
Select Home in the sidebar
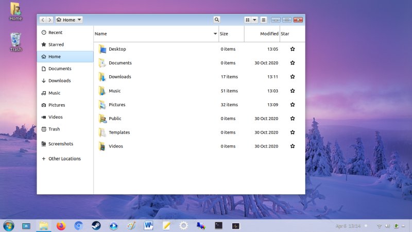[x=65, y=57]
